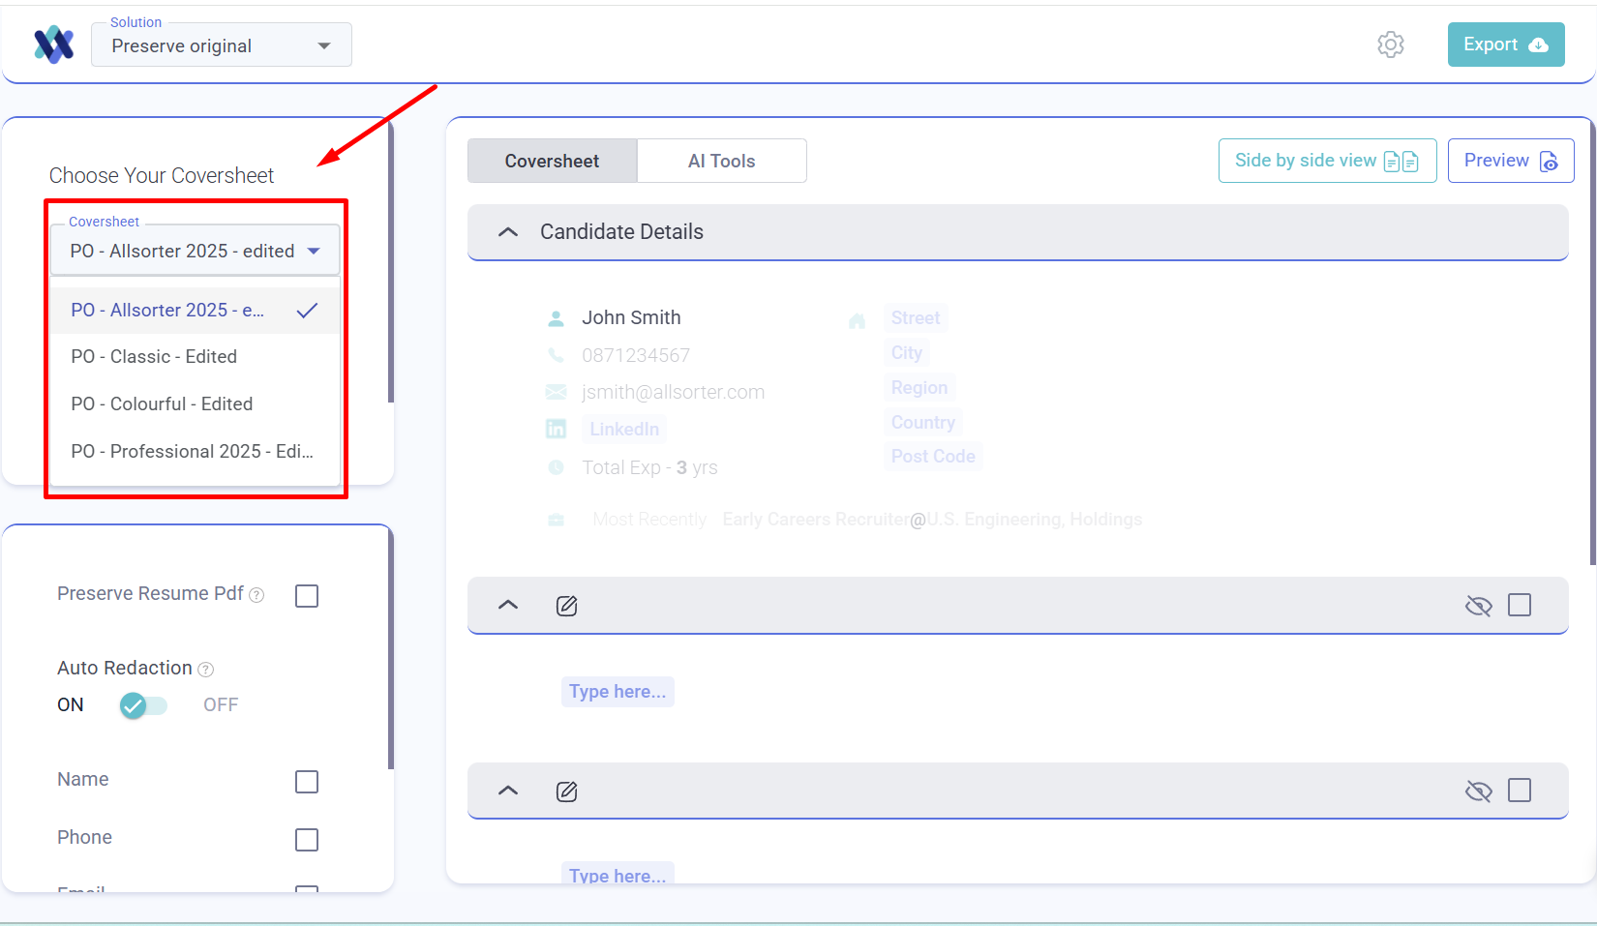This screenshot has width=1597, height=926.
Task: Switch to the AI Tools tab
Action: pyautogui.click(x=721, y=162)
